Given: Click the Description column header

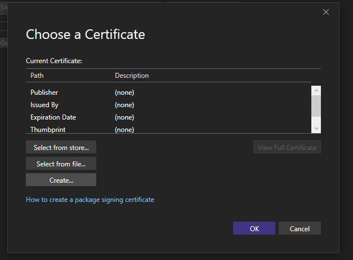Looking at the screenshot, I should [132, 76].
